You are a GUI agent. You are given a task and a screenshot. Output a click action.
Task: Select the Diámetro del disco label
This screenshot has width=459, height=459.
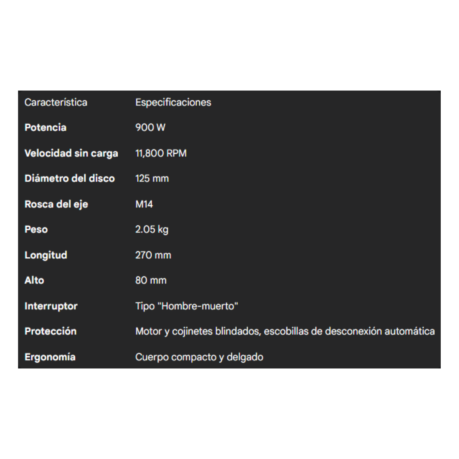point(69,178)
